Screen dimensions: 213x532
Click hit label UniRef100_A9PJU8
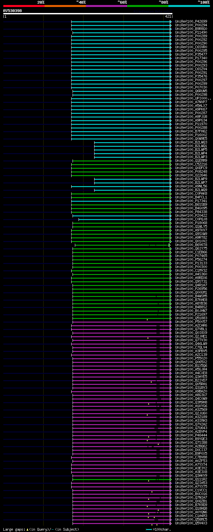191,117
